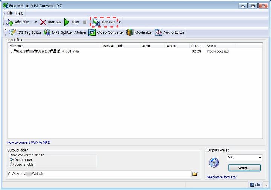271x190 pixels.
Task: Click the browse folder icon
Action: tap(195, 174)
